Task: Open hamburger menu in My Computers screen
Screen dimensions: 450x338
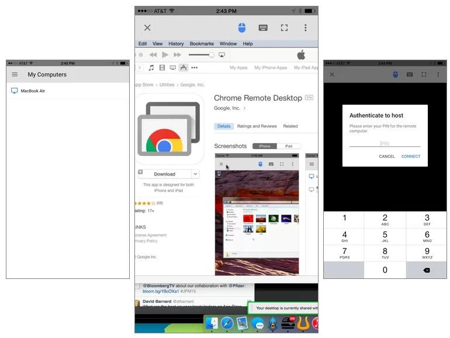Action: click(15, 74)
